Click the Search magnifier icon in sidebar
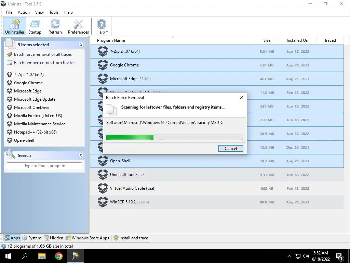The image size is (350, 263). (x=11, y=154)
